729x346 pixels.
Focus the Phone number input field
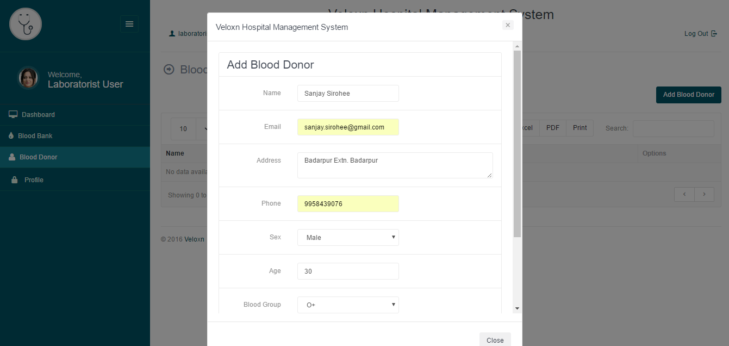(x=348, y=203)
